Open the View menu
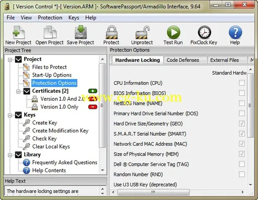Image resolution: width=258 pixels, height=200 pixels. [x=26, y=18]
